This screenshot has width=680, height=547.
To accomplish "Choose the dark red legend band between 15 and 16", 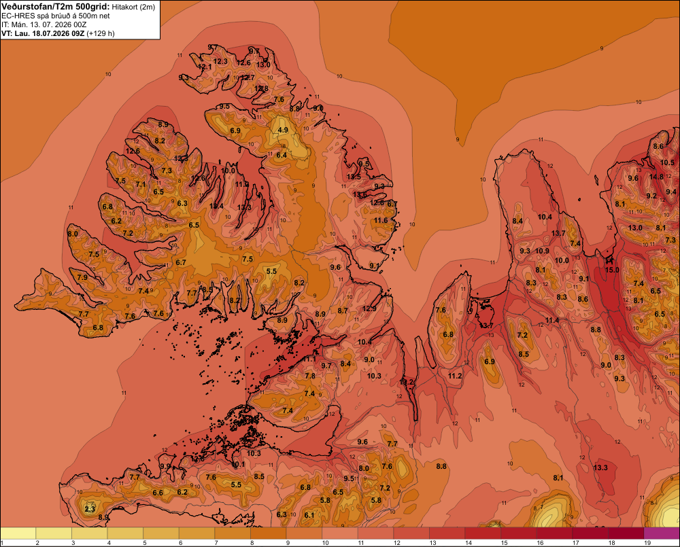I will tap(519, 533).
